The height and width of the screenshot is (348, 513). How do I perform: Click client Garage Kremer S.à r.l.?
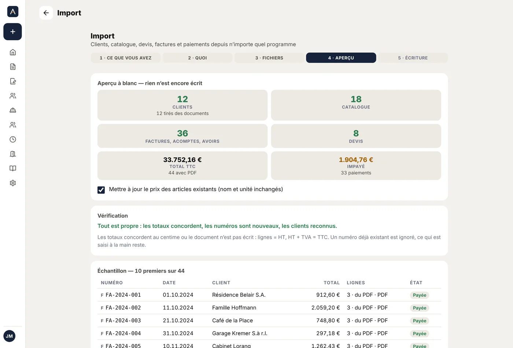[240, 333]
